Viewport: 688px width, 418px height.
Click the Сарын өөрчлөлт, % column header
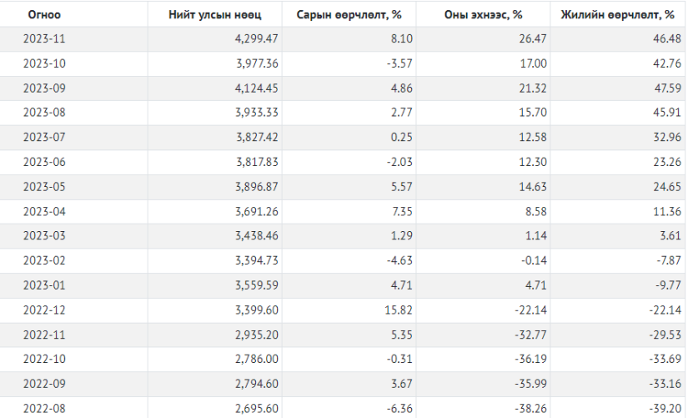click(x=349, y=15)
